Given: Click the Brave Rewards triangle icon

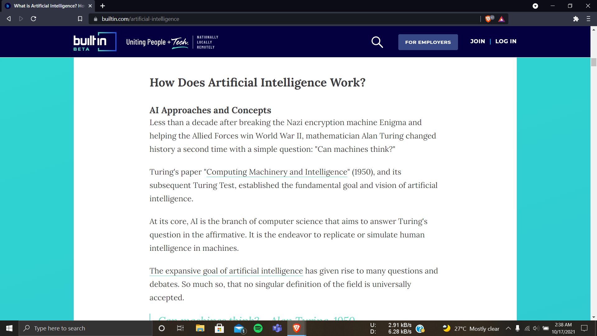Looking at the screenshot, I should click(501, 19).
